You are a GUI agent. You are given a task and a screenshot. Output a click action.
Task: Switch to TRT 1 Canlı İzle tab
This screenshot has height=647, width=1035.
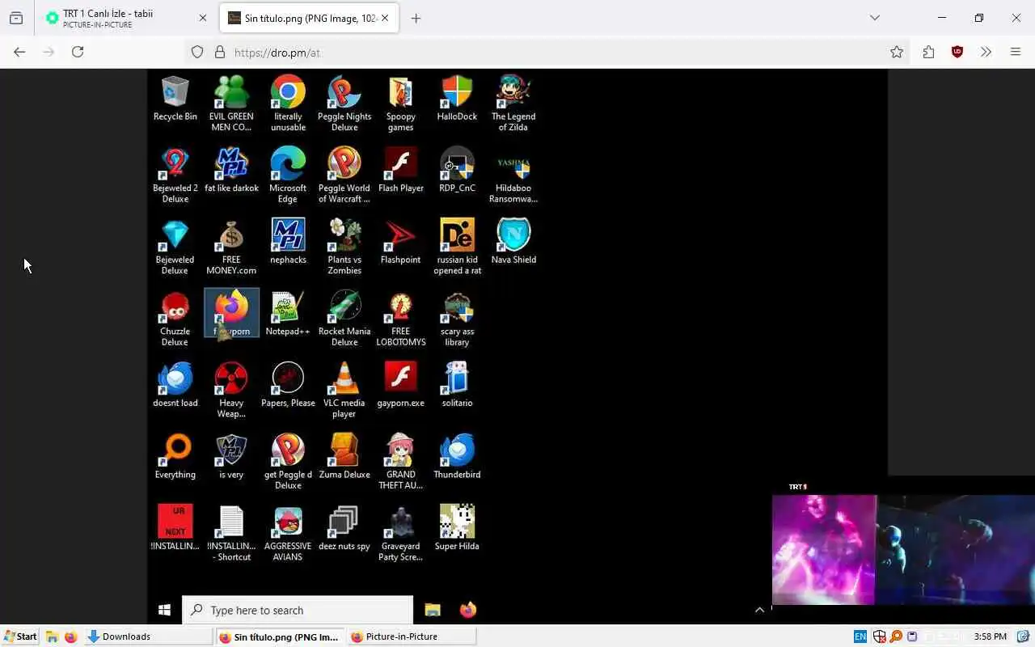pos(125,18)
